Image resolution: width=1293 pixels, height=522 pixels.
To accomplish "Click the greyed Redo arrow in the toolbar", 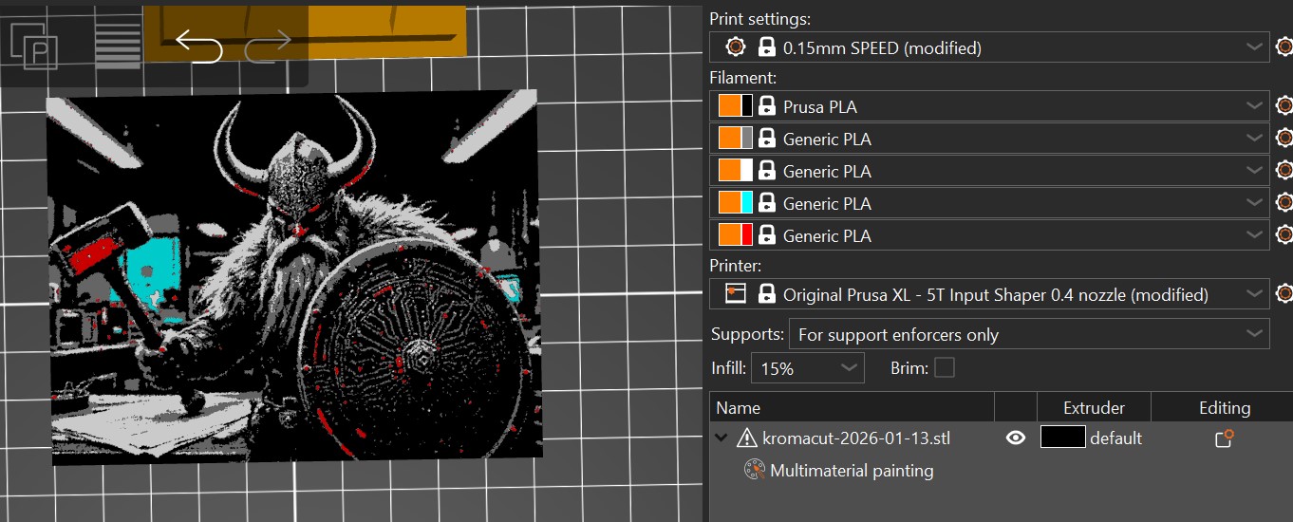I will tap(268, 47).
